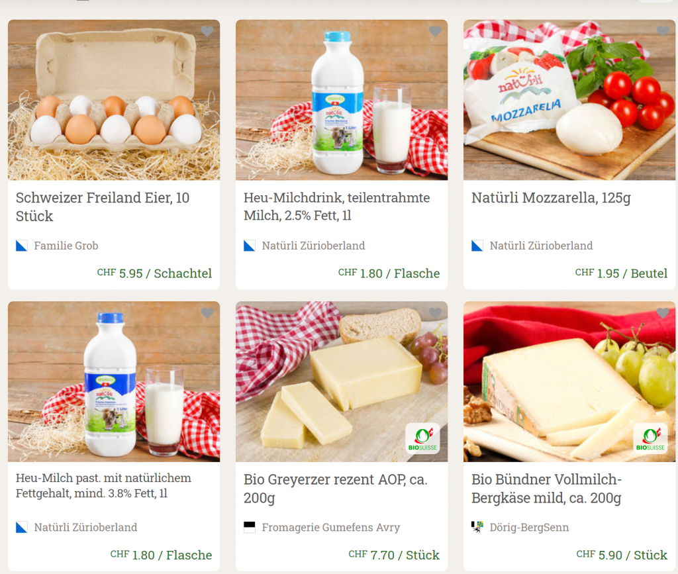Toggle heart on Heu-Milchdrink teilentrahmte Milch
678x574 pixels.
pos(435,31)
